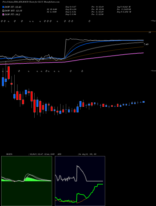The image size is (156, 206).
Task: Click the white DOW MT legend swatch
Action: tap(3, 11)
